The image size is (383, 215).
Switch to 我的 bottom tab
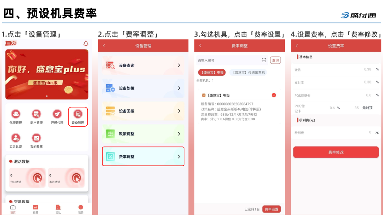[81, 209]
